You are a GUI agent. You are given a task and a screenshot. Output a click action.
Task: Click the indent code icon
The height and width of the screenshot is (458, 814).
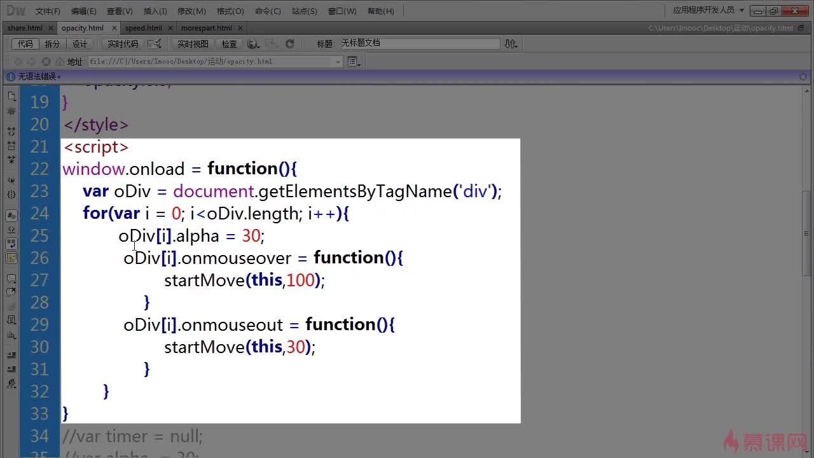pyautogui.click(x=11, y=355)
